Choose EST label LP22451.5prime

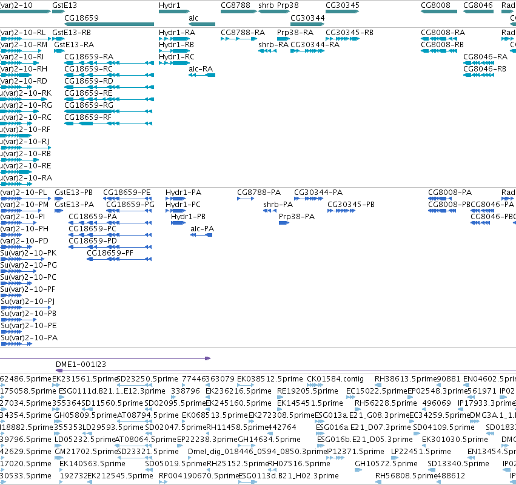(x=421, y=452)
